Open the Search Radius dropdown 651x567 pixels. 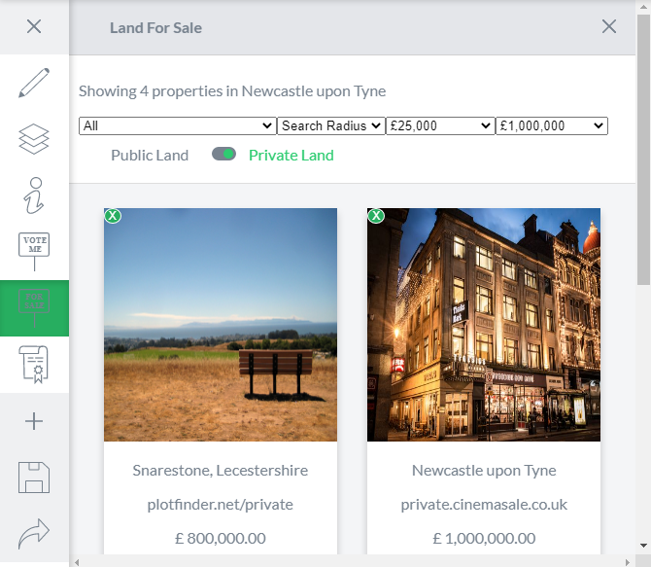tap(331, 126)
